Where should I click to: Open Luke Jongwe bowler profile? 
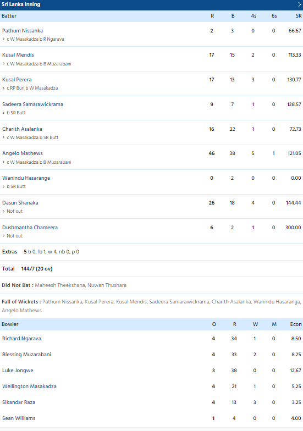pos(18,371)
